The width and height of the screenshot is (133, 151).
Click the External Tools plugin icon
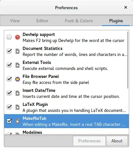tap(17, 65)
